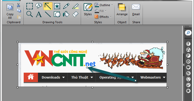Screen dimensions: 194x101
Task: Select the Zoom magnifier tool
Action: pyautogui.click(x=30, y=14)
